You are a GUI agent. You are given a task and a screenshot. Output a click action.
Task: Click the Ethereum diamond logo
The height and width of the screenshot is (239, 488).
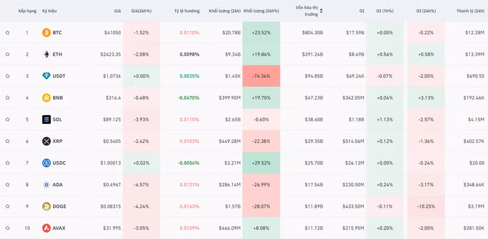[x=46, y=54]
